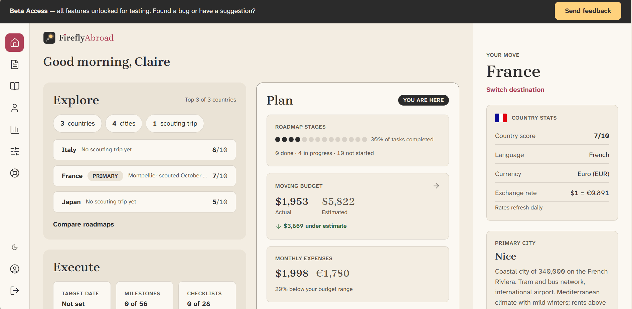
Task: Click the France destination heading
Action: (513, 71)
